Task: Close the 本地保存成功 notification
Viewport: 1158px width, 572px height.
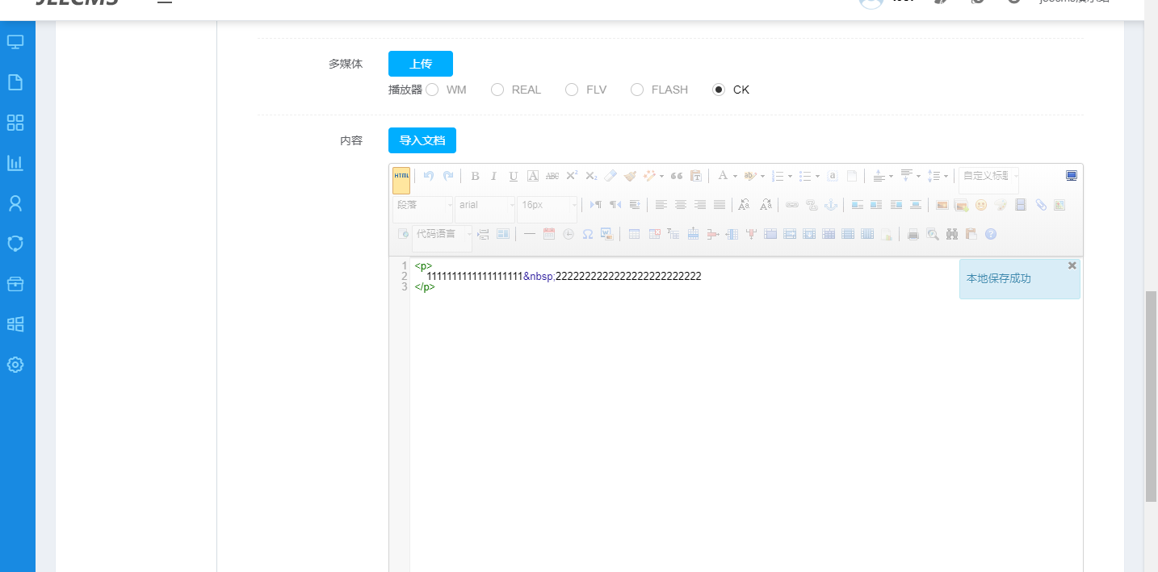Action: tap(1072, 265)
